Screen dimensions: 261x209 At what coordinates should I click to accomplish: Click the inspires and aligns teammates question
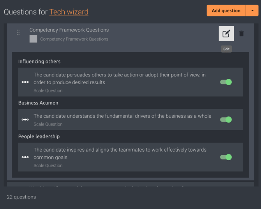[x=120, y=154]
